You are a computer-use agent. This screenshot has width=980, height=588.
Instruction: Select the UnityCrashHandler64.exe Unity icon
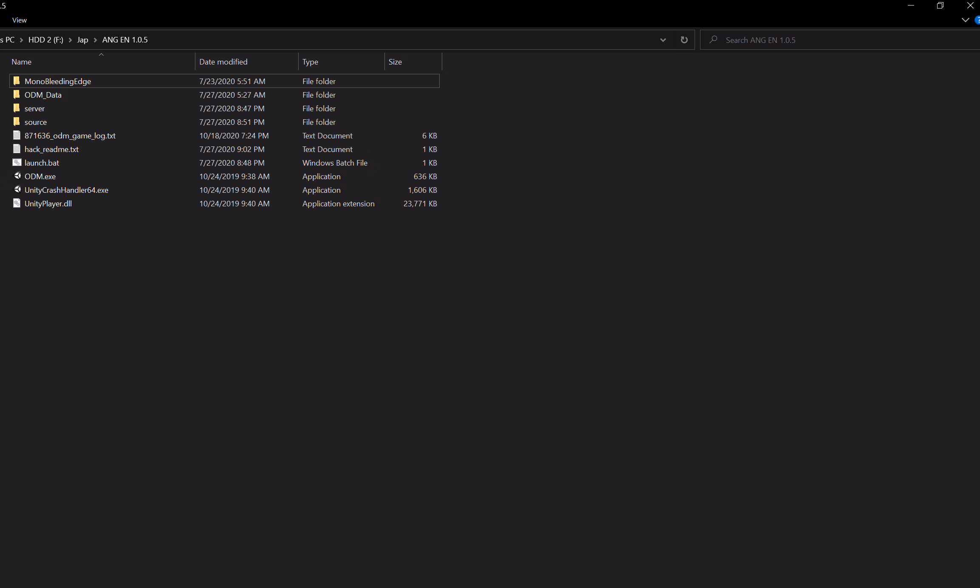click(17, 190)
